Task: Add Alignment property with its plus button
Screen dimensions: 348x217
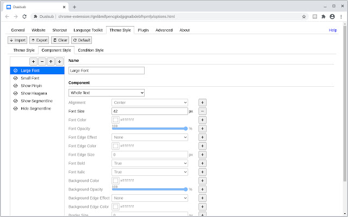Action: click(202, 103)
